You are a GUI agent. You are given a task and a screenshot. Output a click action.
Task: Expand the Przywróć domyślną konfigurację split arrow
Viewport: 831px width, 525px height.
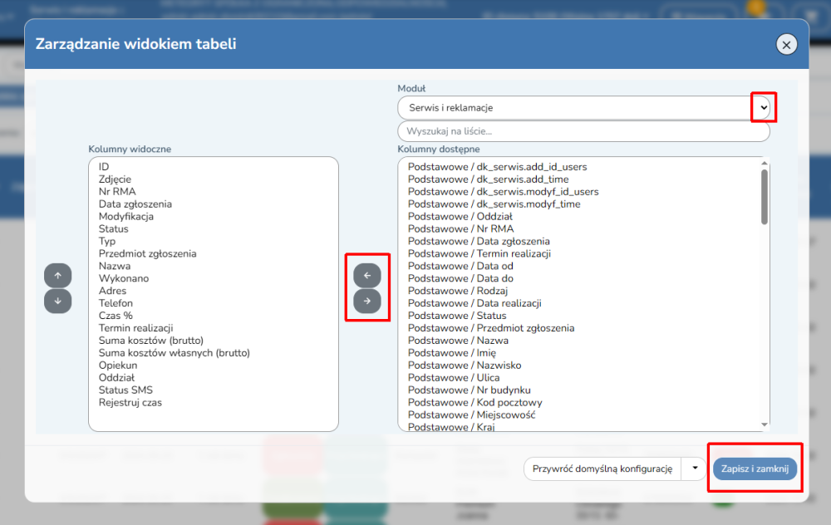tap(694, 469)
